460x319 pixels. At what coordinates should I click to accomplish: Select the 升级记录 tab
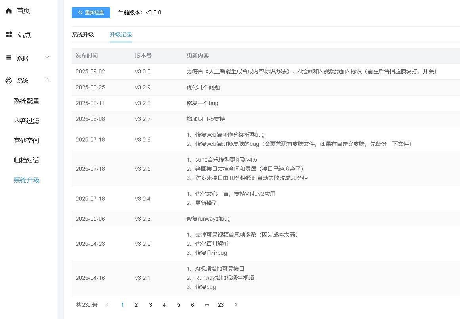(x=121, y=34)
